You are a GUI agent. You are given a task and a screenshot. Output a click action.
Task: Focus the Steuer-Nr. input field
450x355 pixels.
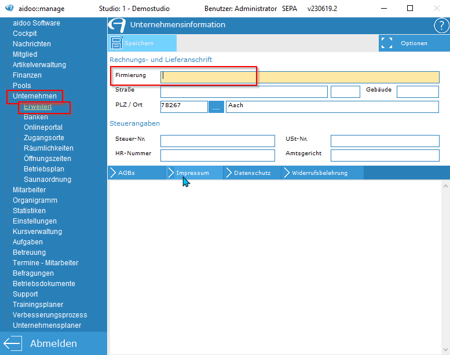pyautogui.click(x=217, y=141)
